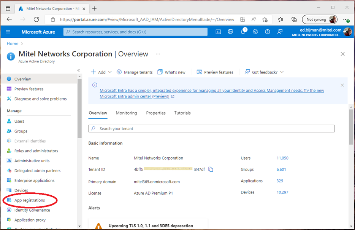Screen dimensions: 355x230
Task: Open the Azure portal hamburger menu
Action: pyautogui.click(x=8, y=32)
